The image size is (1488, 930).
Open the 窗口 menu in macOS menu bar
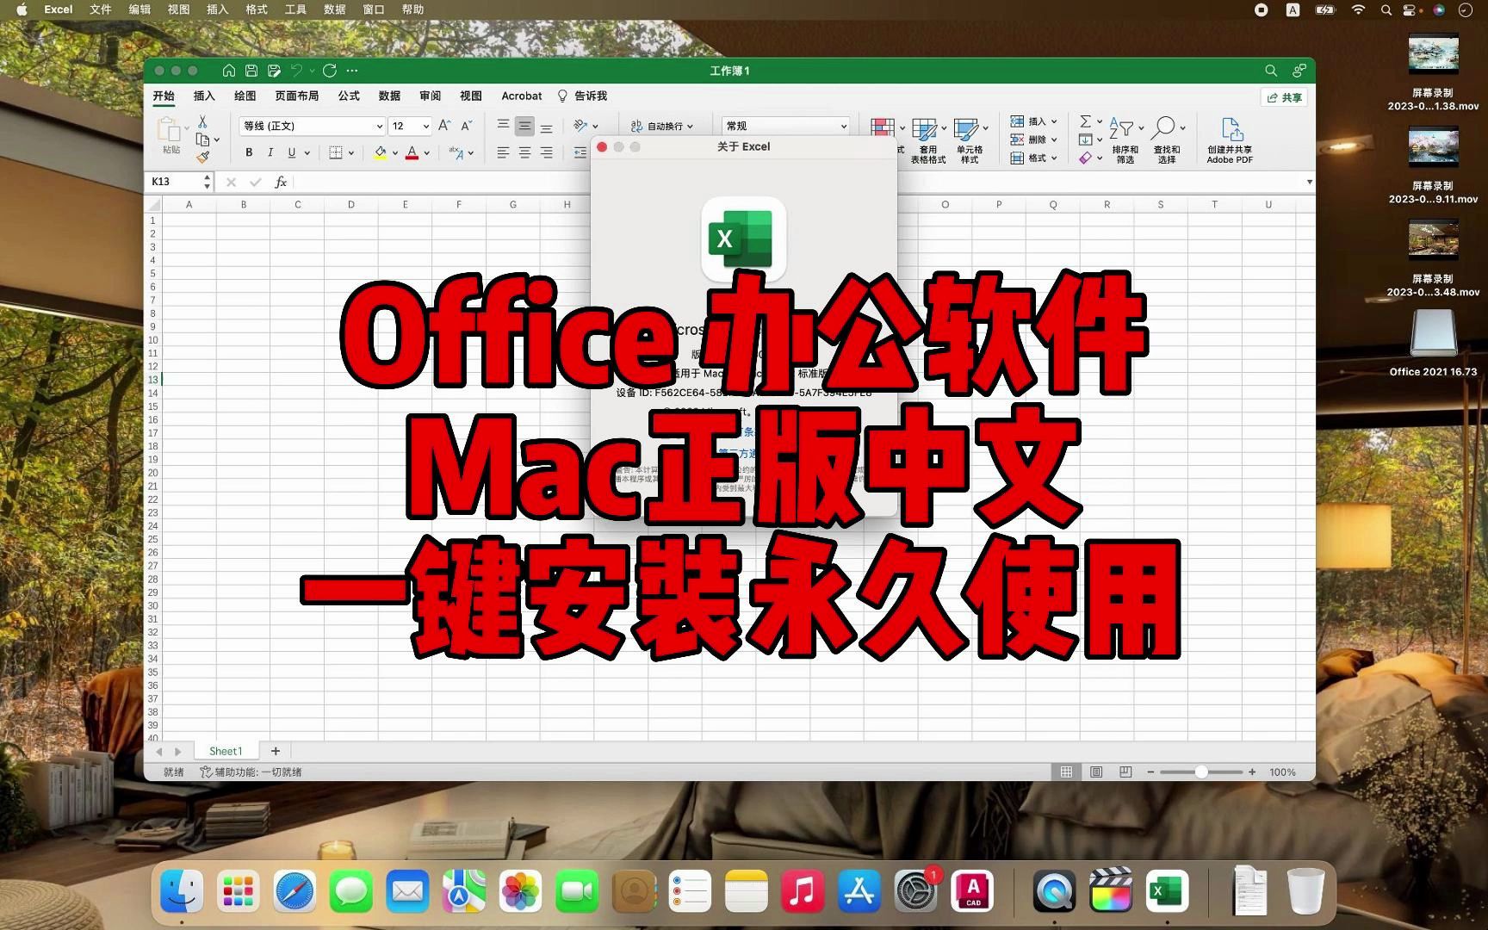[374, 9]
